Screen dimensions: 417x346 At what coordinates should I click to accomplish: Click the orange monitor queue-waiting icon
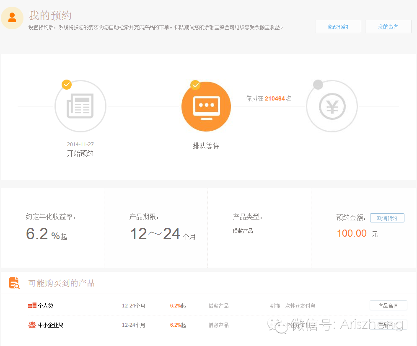(206, 106)
